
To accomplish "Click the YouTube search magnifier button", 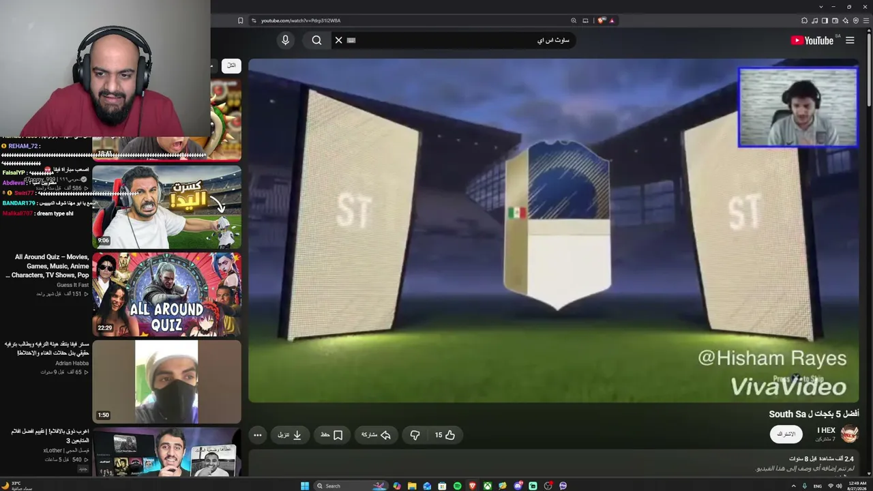I will [x=316, y=40].
